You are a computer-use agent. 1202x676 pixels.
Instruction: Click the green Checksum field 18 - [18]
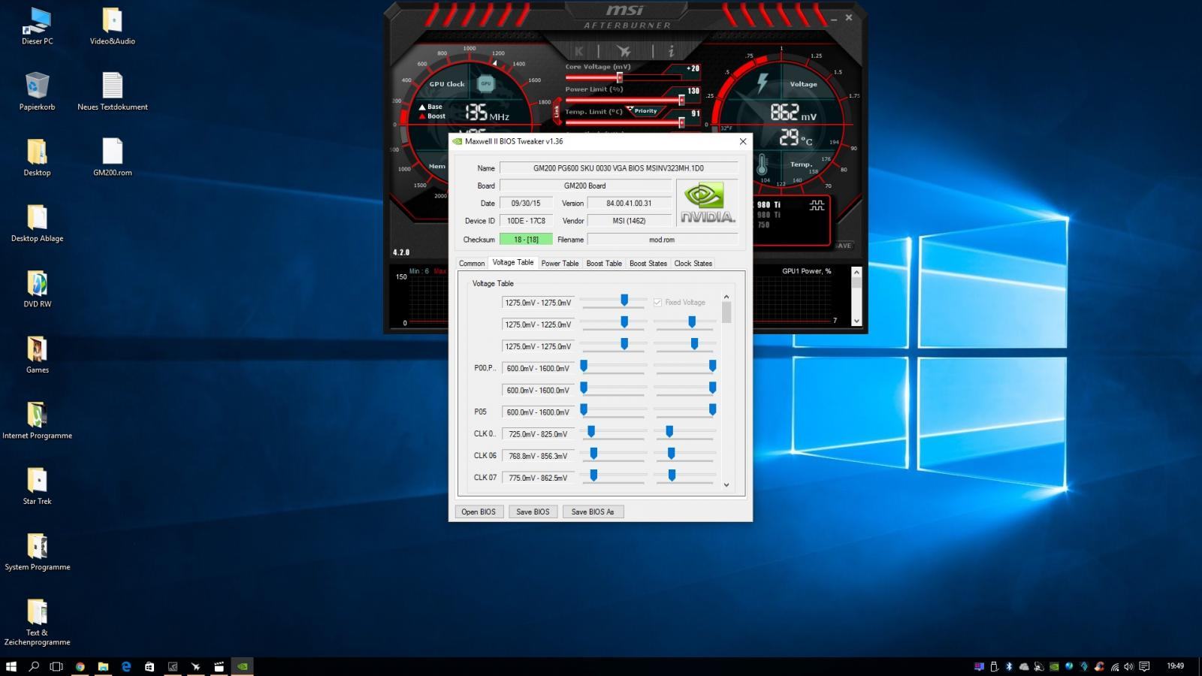tap(526, 240)
